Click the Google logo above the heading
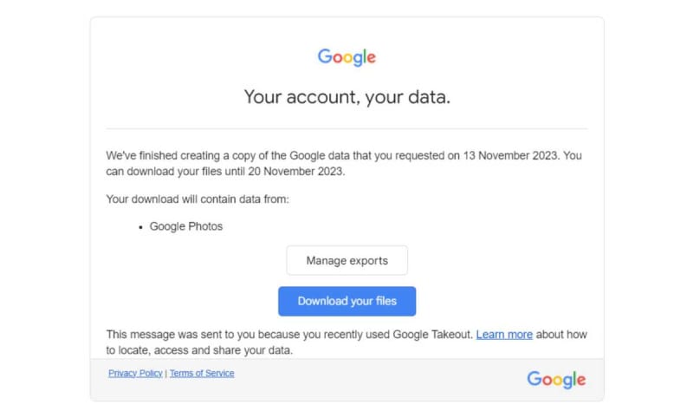693x411 pixels. tap(346, 57)
